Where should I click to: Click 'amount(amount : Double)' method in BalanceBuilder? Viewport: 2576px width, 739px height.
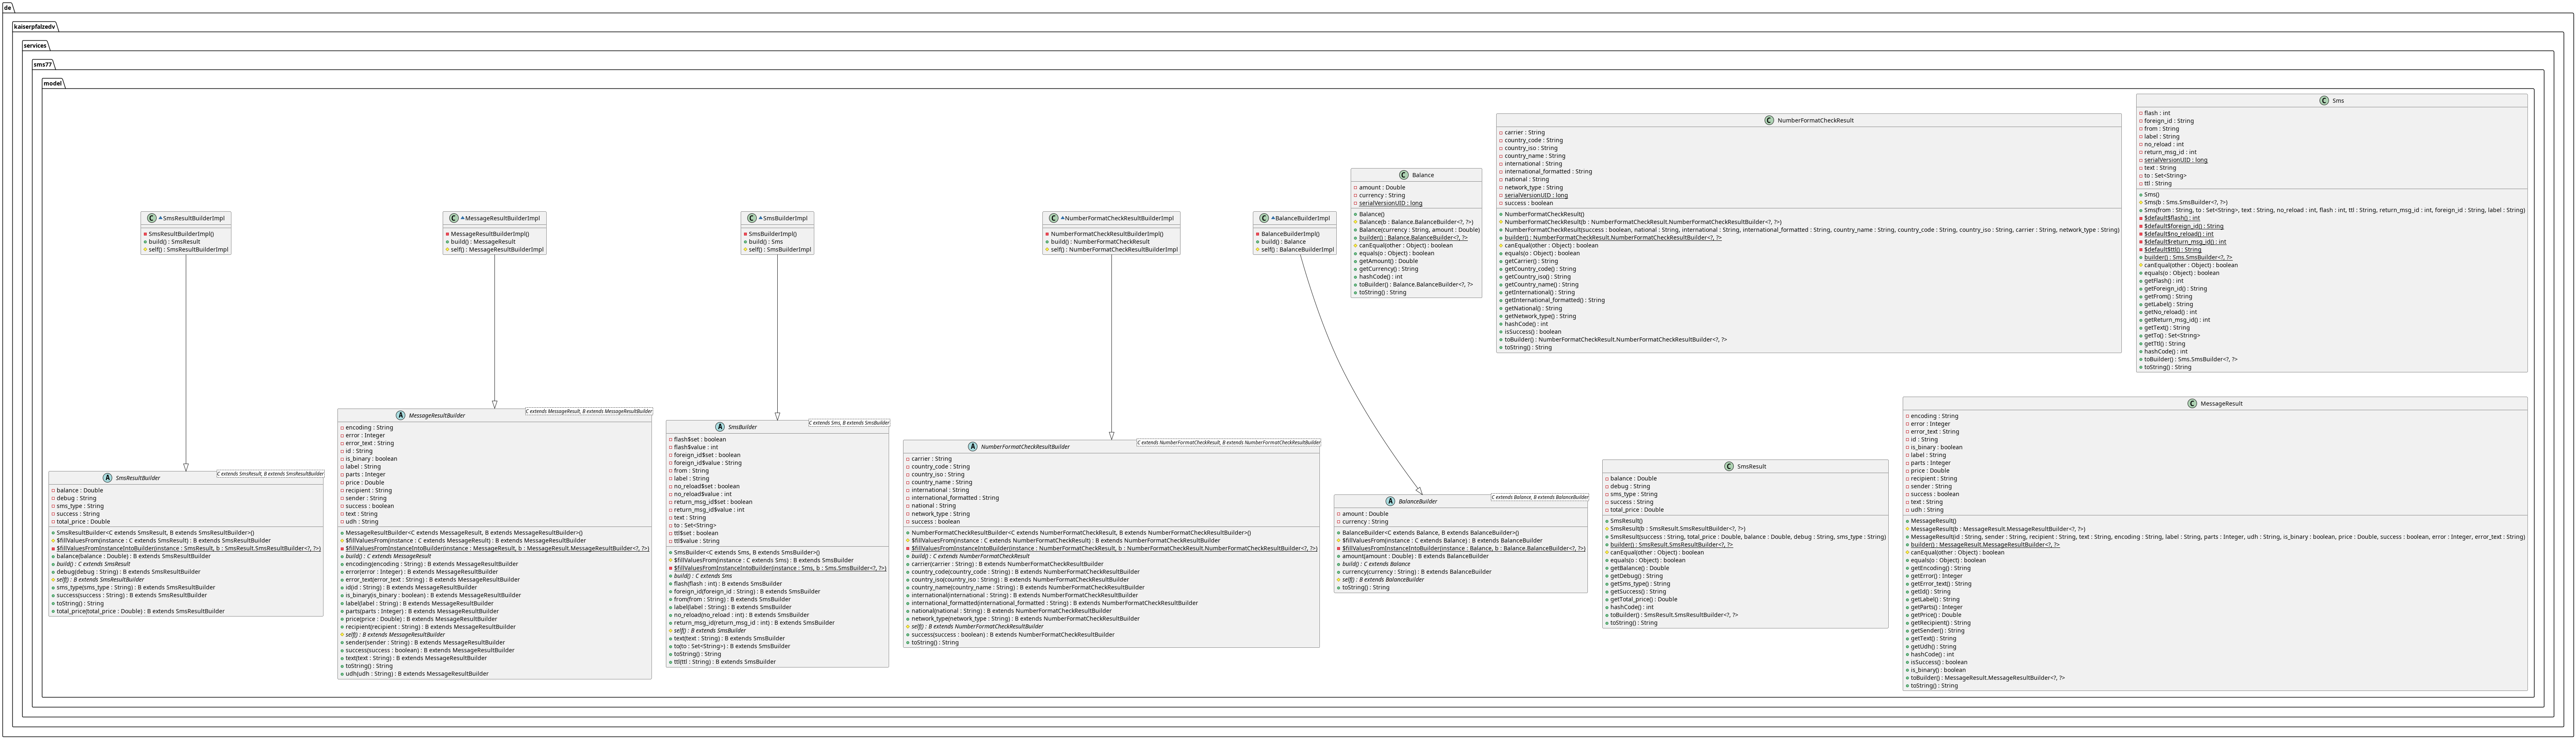pos(1415,556)
